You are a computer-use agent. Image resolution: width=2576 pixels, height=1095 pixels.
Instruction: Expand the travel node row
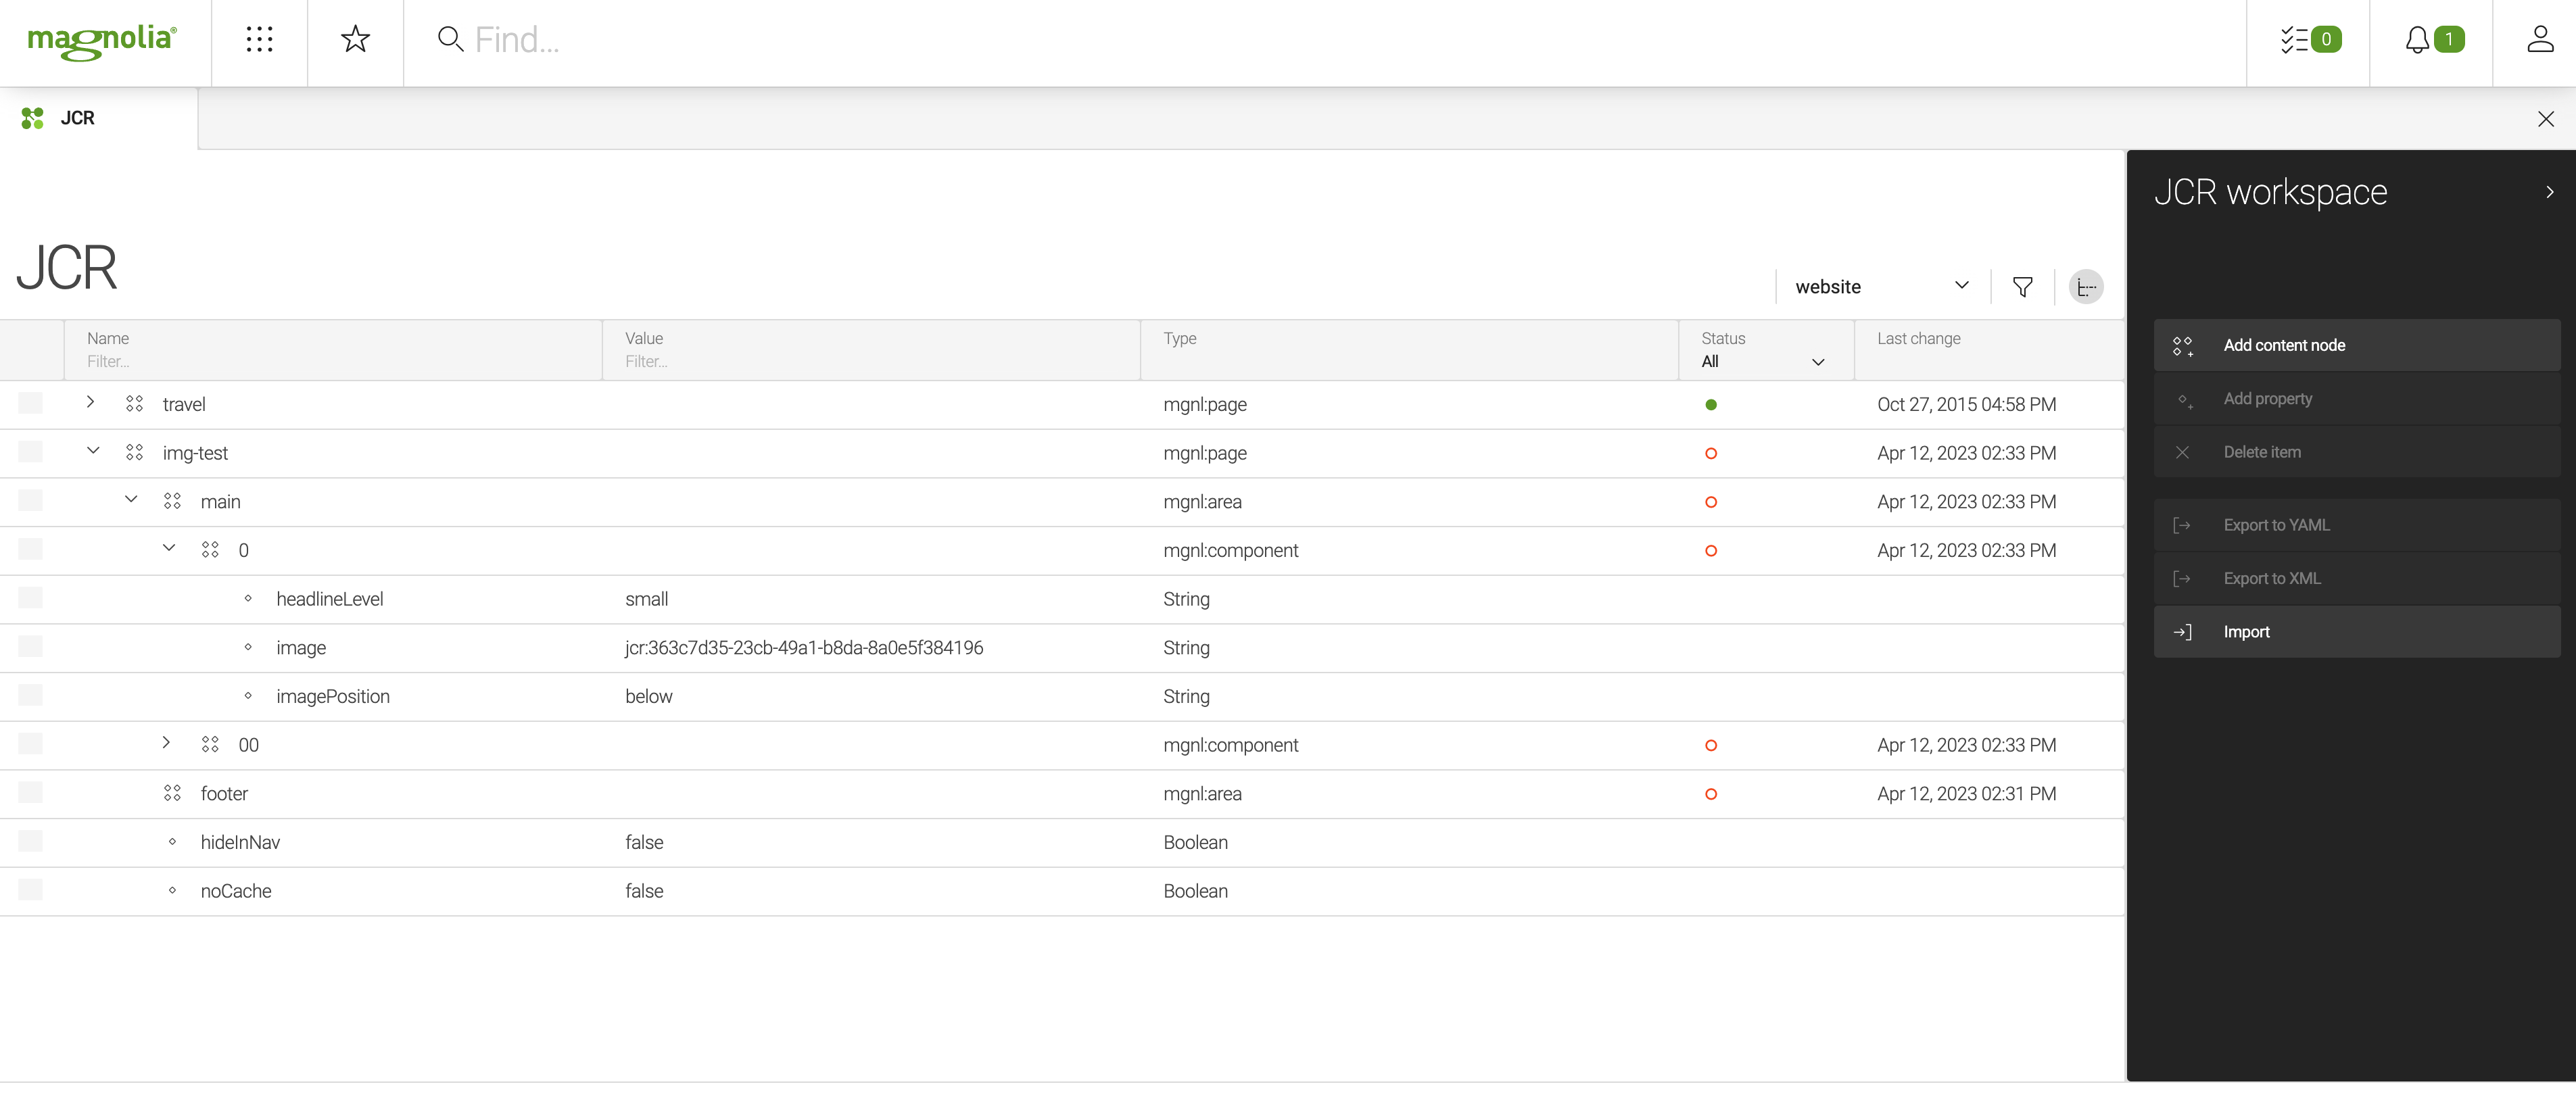pyautogui.click(x=89, y=404)
